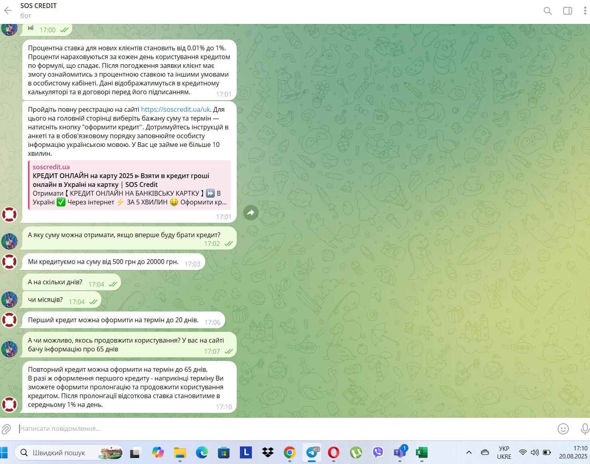Expand the hidden tray icons chevron
This screenshot has width=590, height=464.
(x=469, y=452)
